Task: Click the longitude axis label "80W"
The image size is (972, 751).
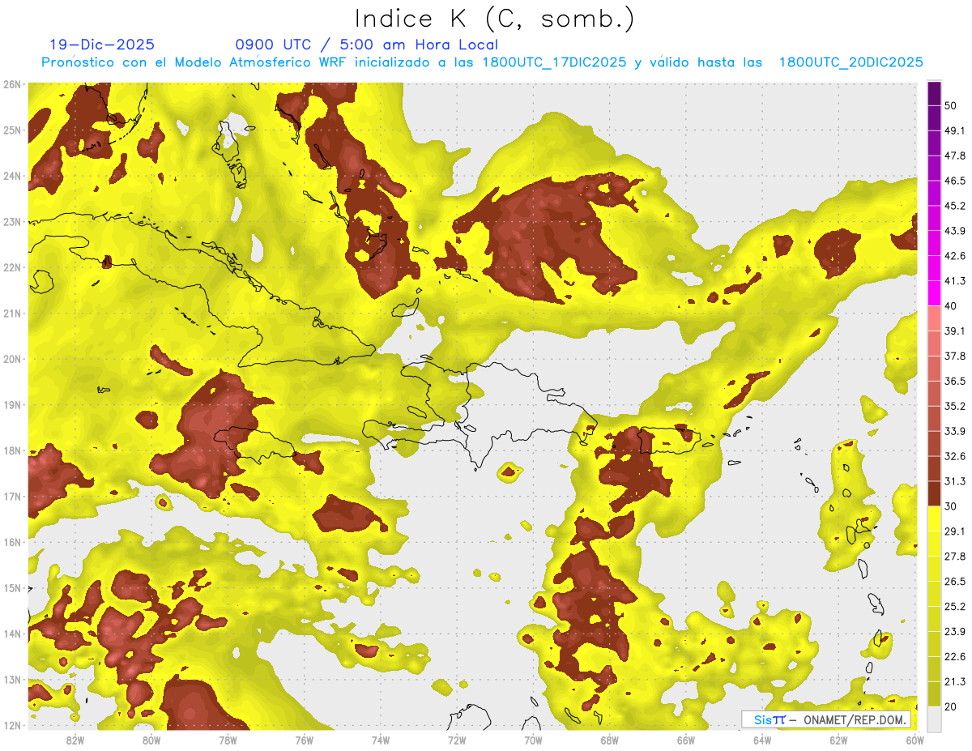Action: [x=151, y=740]
